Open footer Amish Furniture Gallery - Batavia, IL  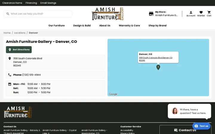pos(22,130)
